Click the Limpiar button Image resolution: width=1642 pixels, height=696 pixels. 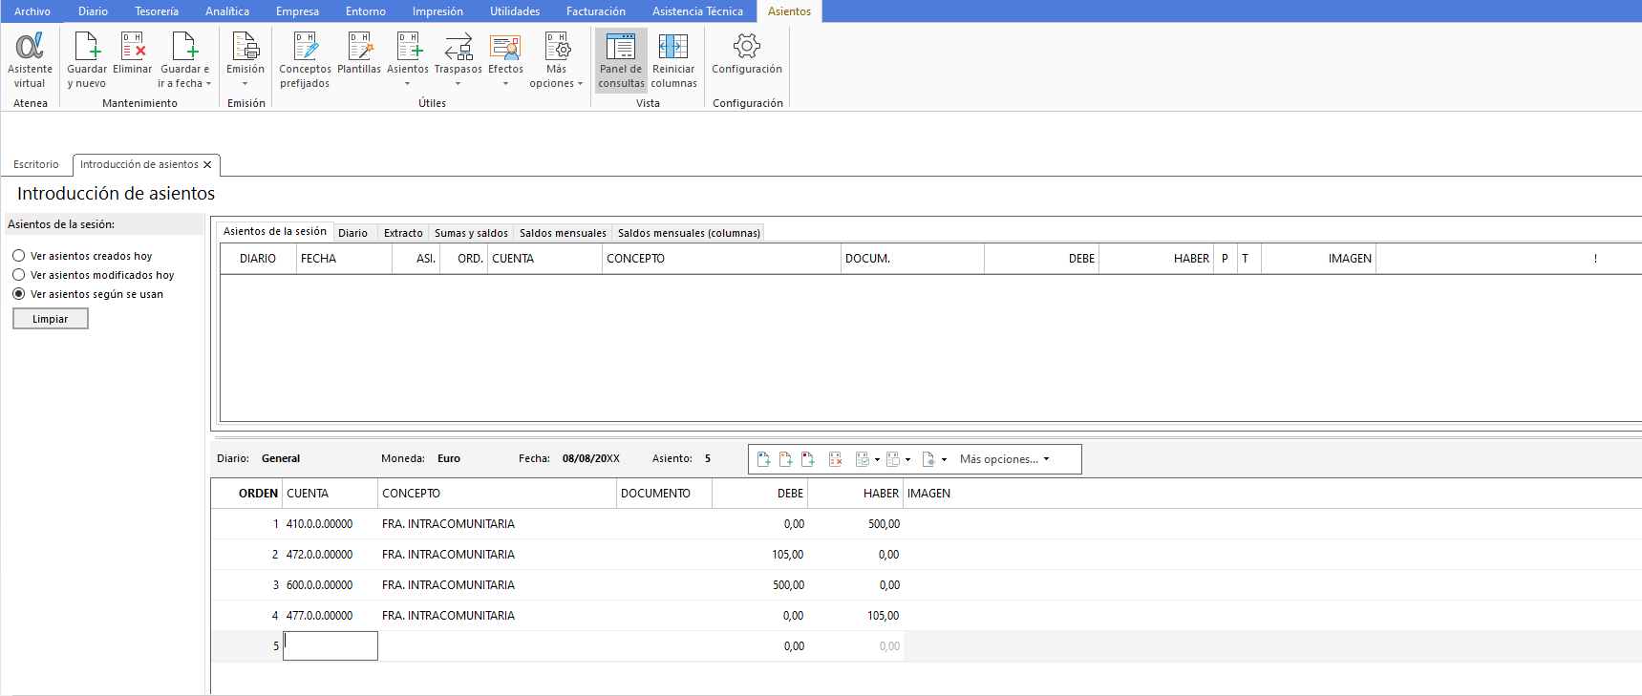tap(51, 319)
